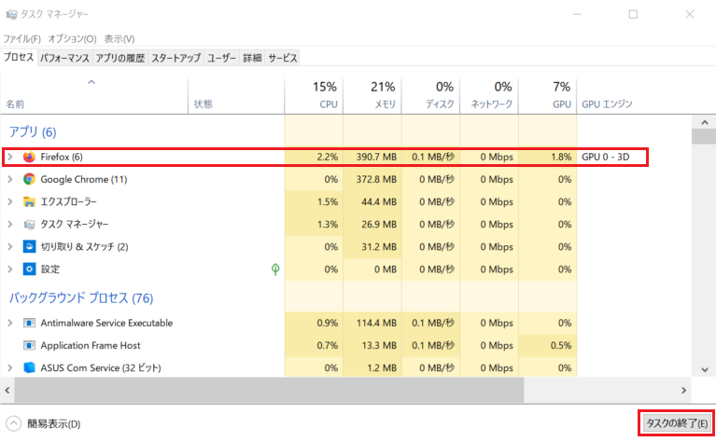Screen dimensions: 716x442
Task: Click the 設定 gear icon
Action: click(x=29, y=269)
